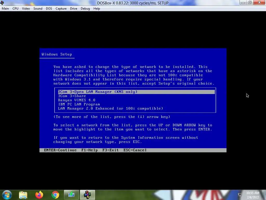Open the DOS menu
This screenshot has width=266, height=200.
coord(49,9)
